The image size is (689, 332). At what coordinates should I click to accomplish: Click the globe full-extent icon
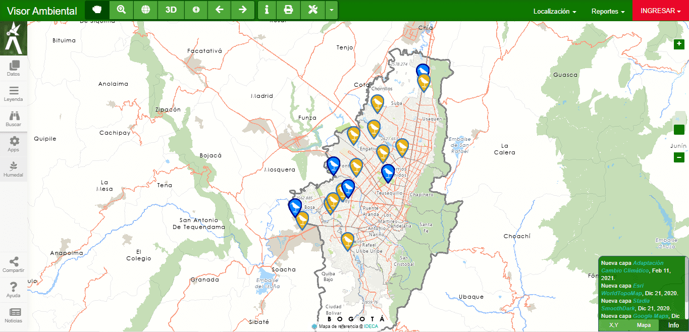point(145,10)
